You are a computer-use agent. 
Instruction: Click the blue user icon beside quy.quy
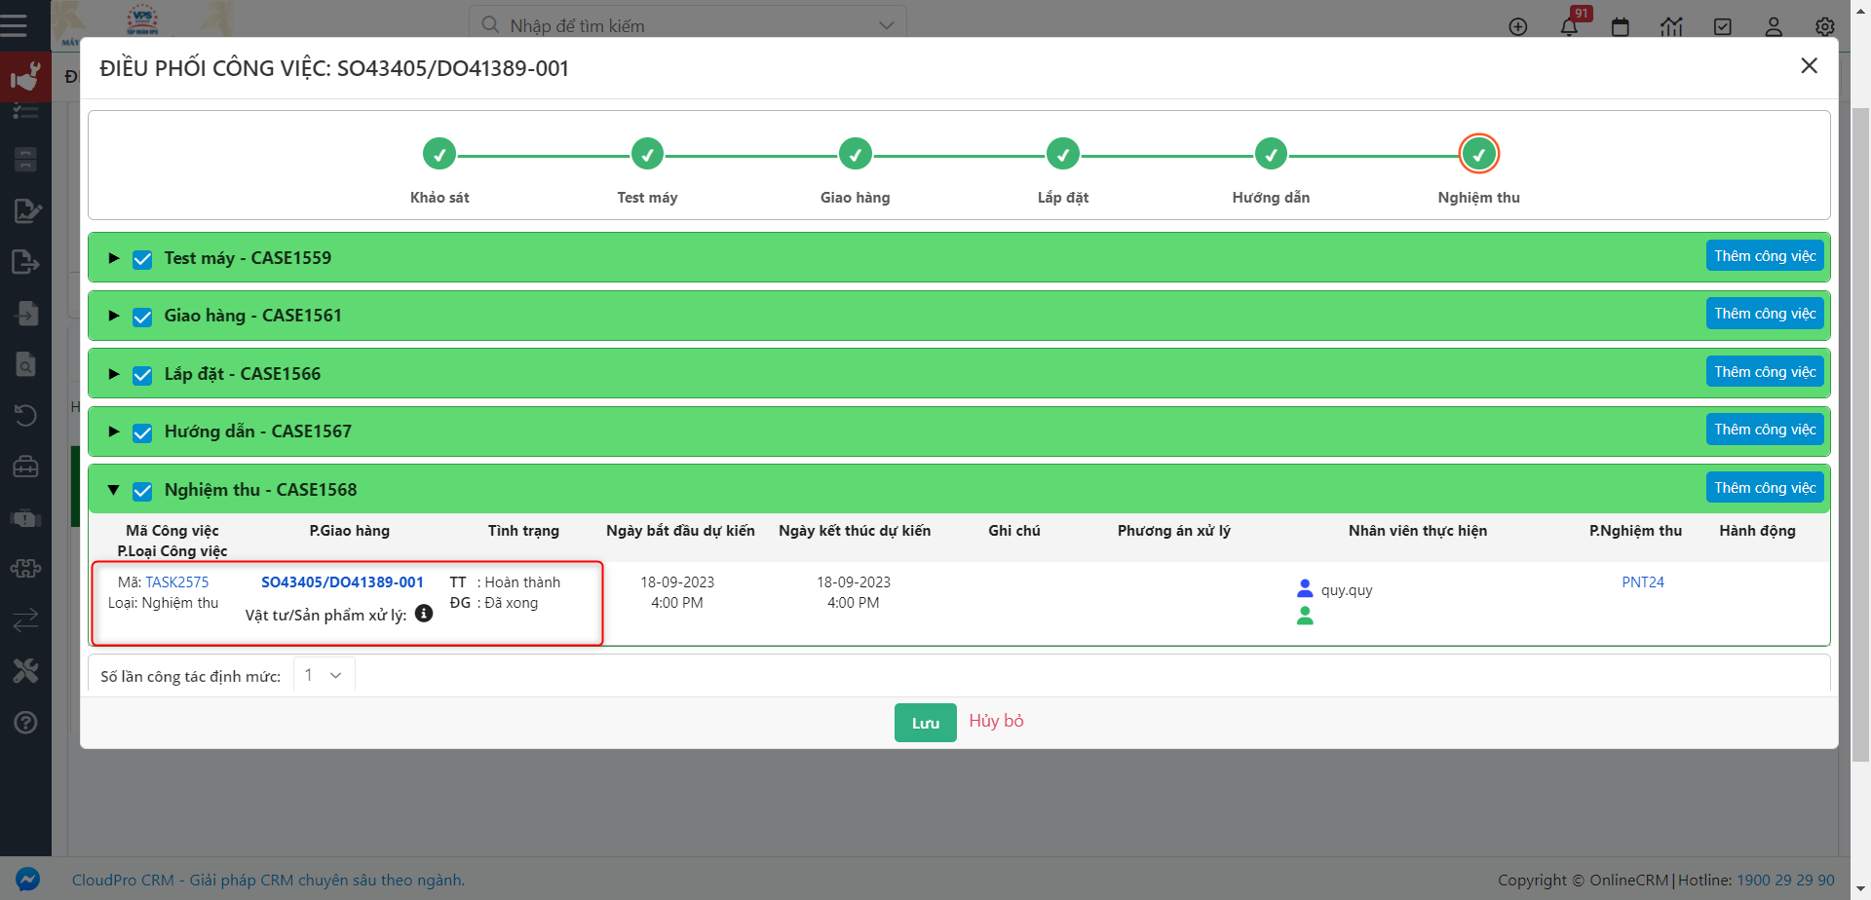1305,588
